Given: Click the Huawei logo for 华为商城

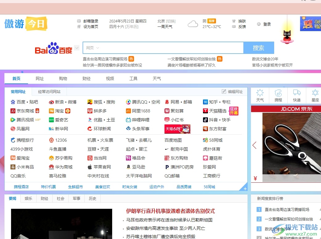Looking at the screenshot, I should (x=51, y=167).
